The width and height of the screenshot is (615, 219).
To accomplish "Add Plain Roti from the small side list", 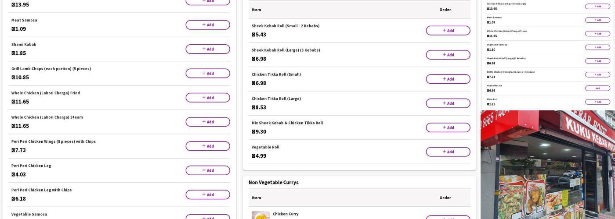I will [597, 102].
